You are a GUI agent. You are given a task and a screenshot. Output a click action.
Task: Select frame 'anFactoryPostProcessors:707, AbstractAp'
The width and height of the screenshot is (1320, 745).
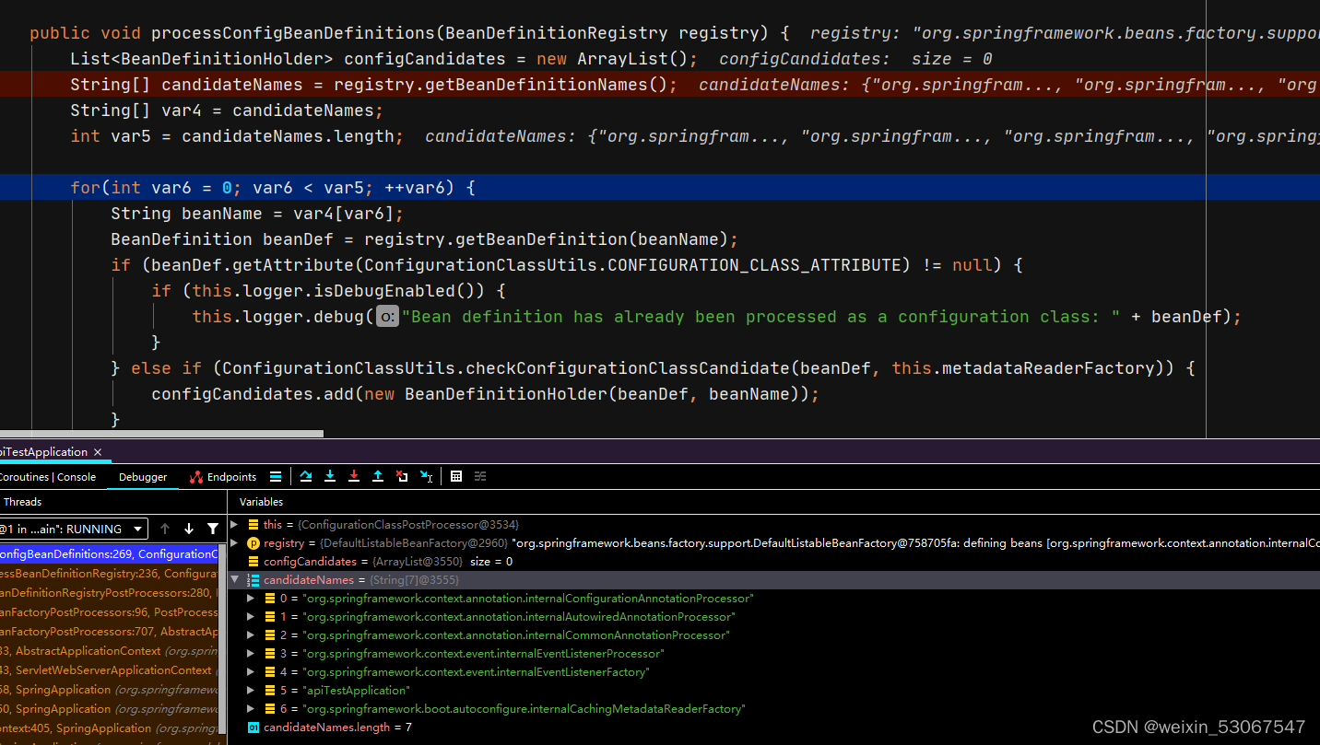click(x=109, y=632)
